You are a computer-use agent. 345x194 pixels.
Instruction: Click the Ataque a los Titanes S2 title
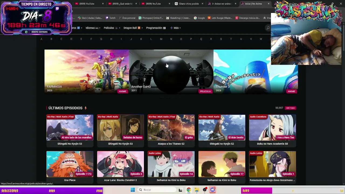point(171,144)
